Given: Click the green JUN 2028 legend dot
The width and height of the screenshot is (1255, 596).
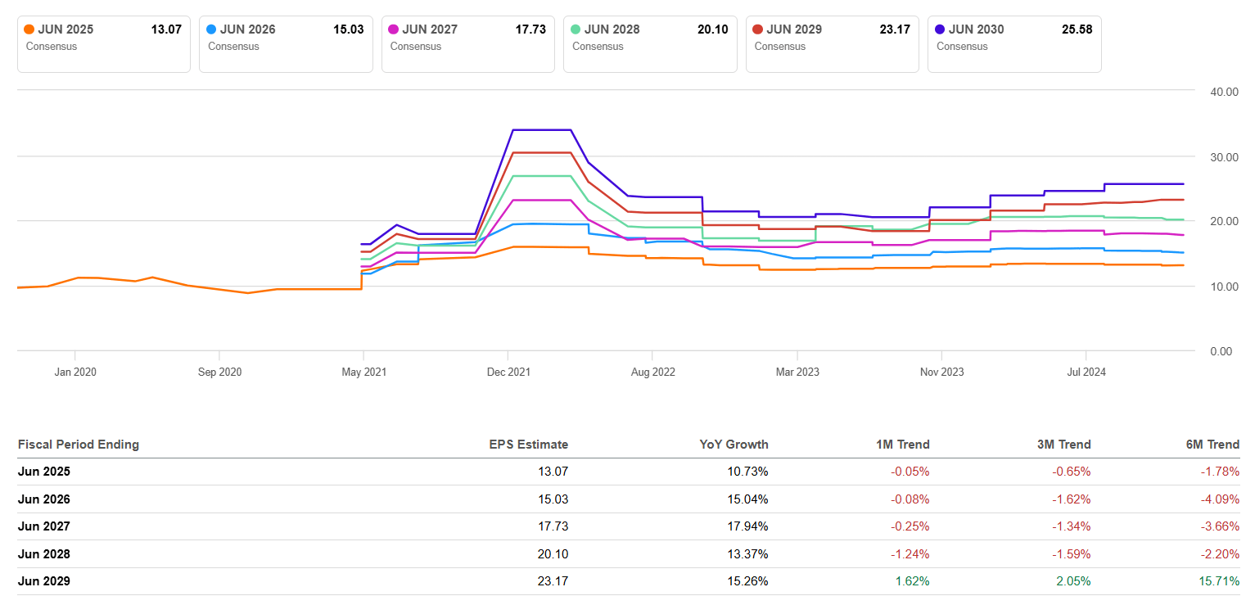Looking at the screenshot, I should [576, 29].
